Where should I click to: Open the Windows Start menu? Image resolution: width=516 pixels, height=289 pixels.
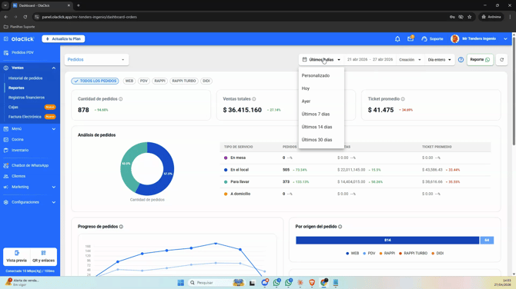(x=180, y=282)
